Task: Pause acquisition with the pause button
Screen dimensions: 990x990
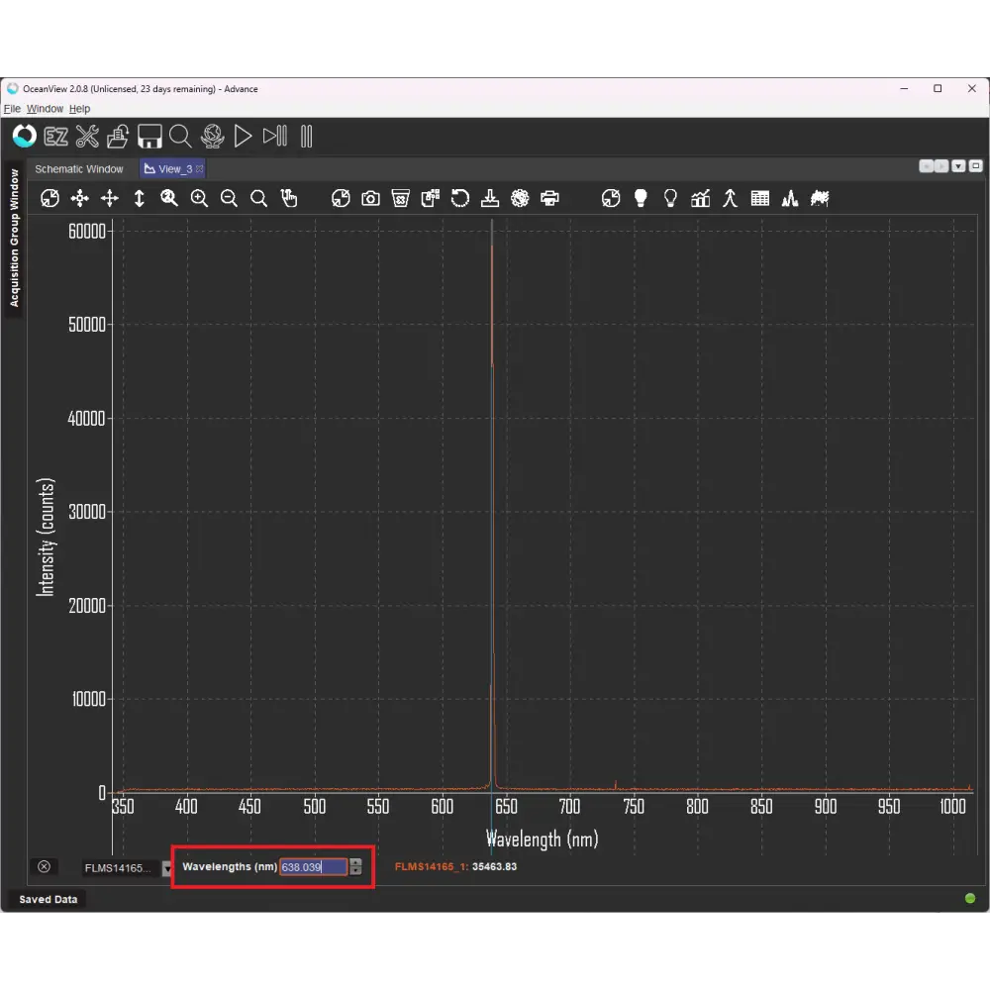Action: (x=306, y=137)
